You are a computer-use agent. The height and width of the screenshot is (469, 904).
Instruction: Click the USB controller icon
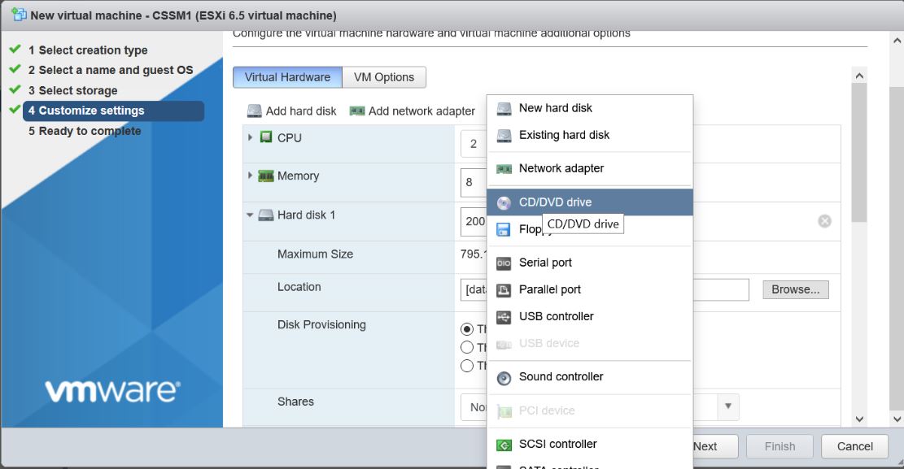pyautogui.click(x=504, y=317)
